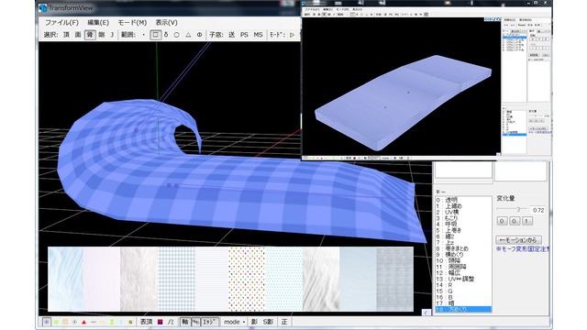Select morph 17 : 暗
The height and width of the screenshot is (330, 587).
coord(463,303)
